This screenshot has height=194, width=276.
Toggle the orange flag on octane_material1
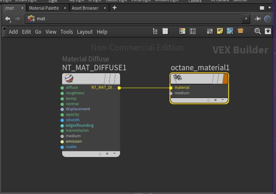click(225, 79)
